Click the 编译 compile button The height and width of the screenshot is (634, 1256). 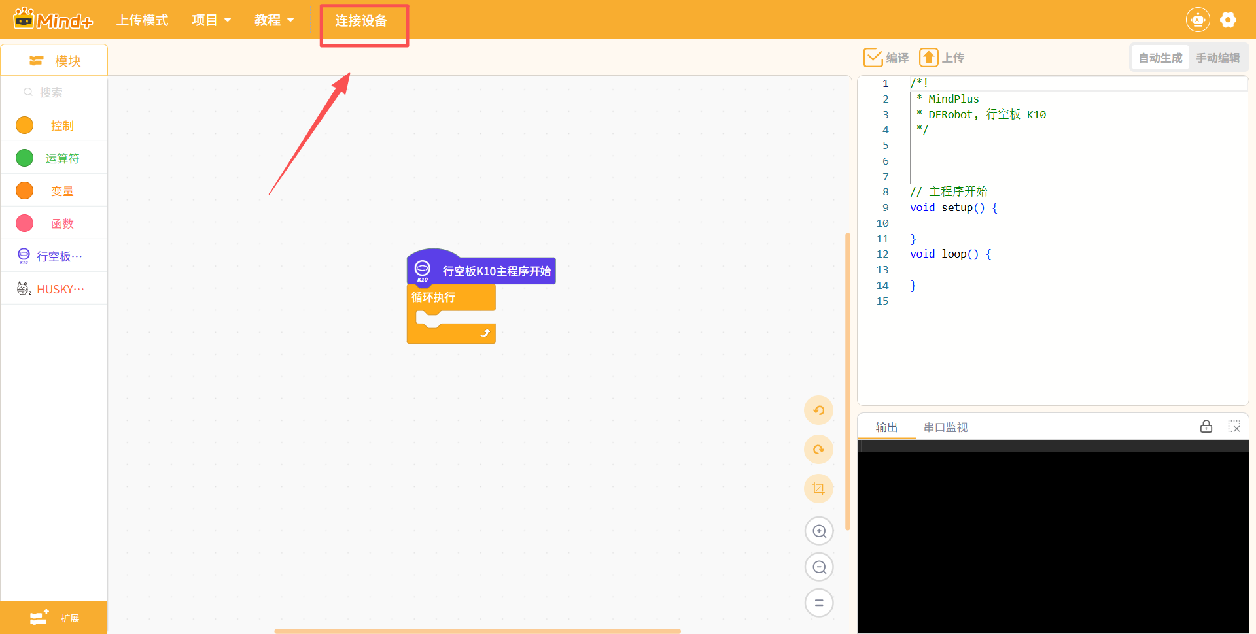click(886, 58)
